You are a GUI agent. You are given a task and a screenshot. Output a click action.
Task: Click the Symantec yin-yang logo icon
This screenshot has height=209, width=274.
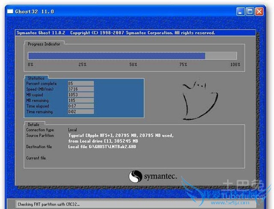(x=135, y=176)
